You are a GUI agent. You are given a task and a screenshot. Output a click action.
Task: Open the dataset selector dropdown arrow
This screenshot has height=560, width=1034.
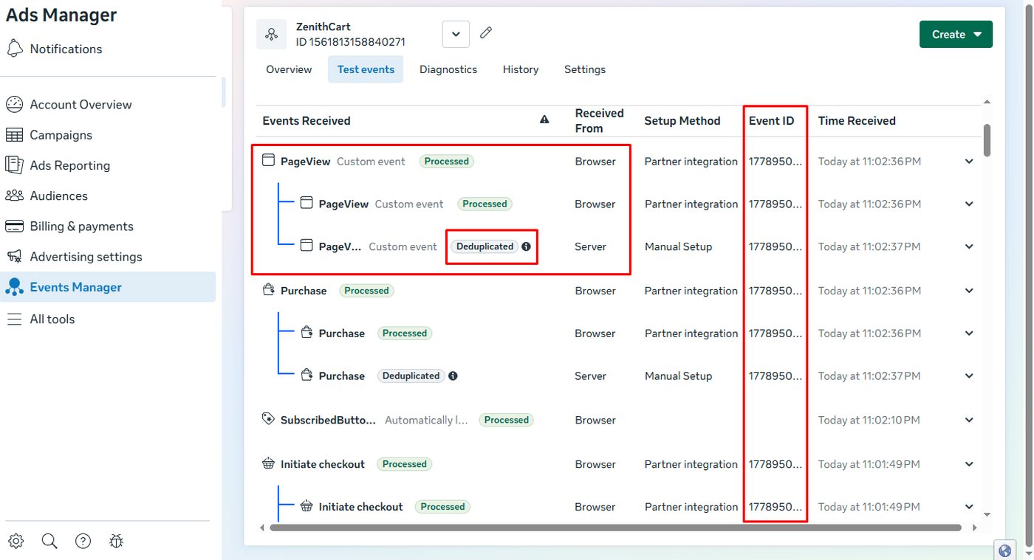[456, 34]
